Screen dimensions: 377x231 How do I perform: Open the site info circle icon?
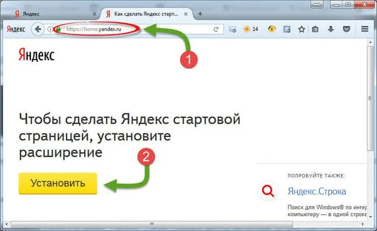[x=50, y=30]
